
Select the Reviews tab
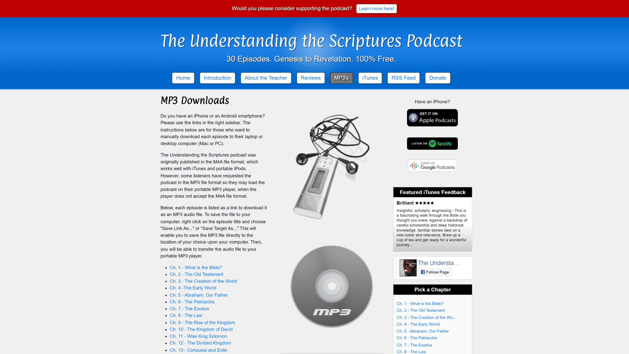click(311, 78)
